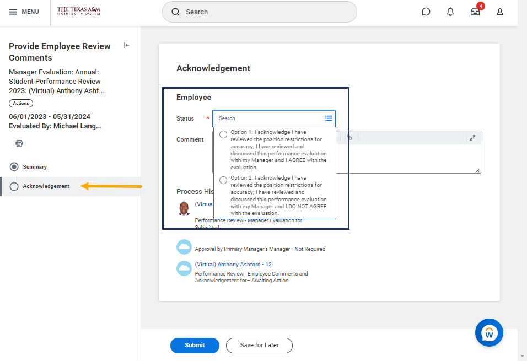Click the Save for Later button

click(259, 345)
